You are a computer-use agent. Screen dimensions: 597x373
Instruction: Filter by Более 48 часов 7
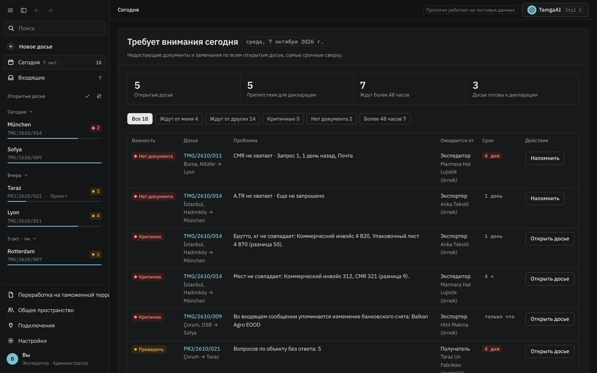point(385,119)
